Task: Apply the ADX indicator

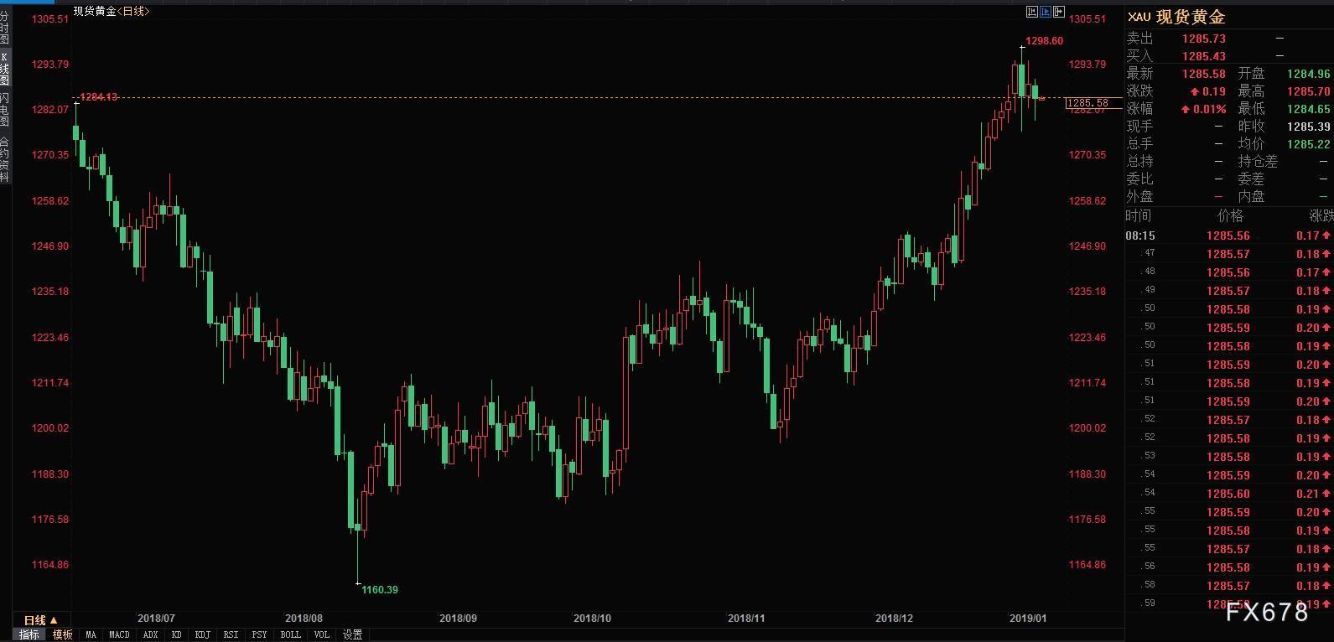Action: (150, 634)
